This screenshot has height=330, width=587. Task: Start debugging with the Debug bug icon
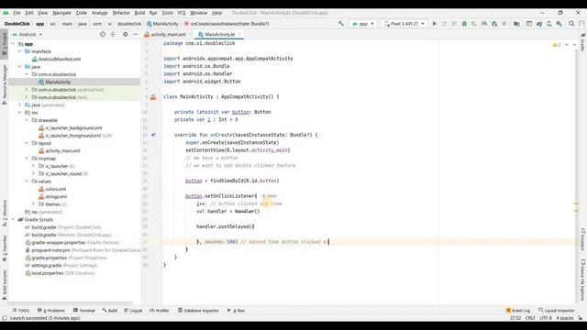point(464,24)
